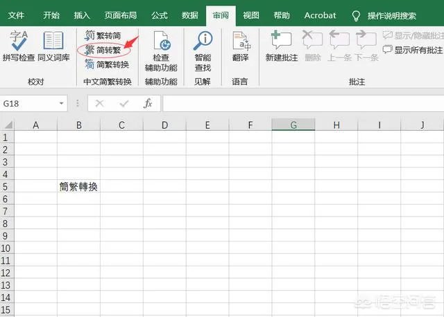
Task: Add a comment with 新建批注
Action: point(282,46)
